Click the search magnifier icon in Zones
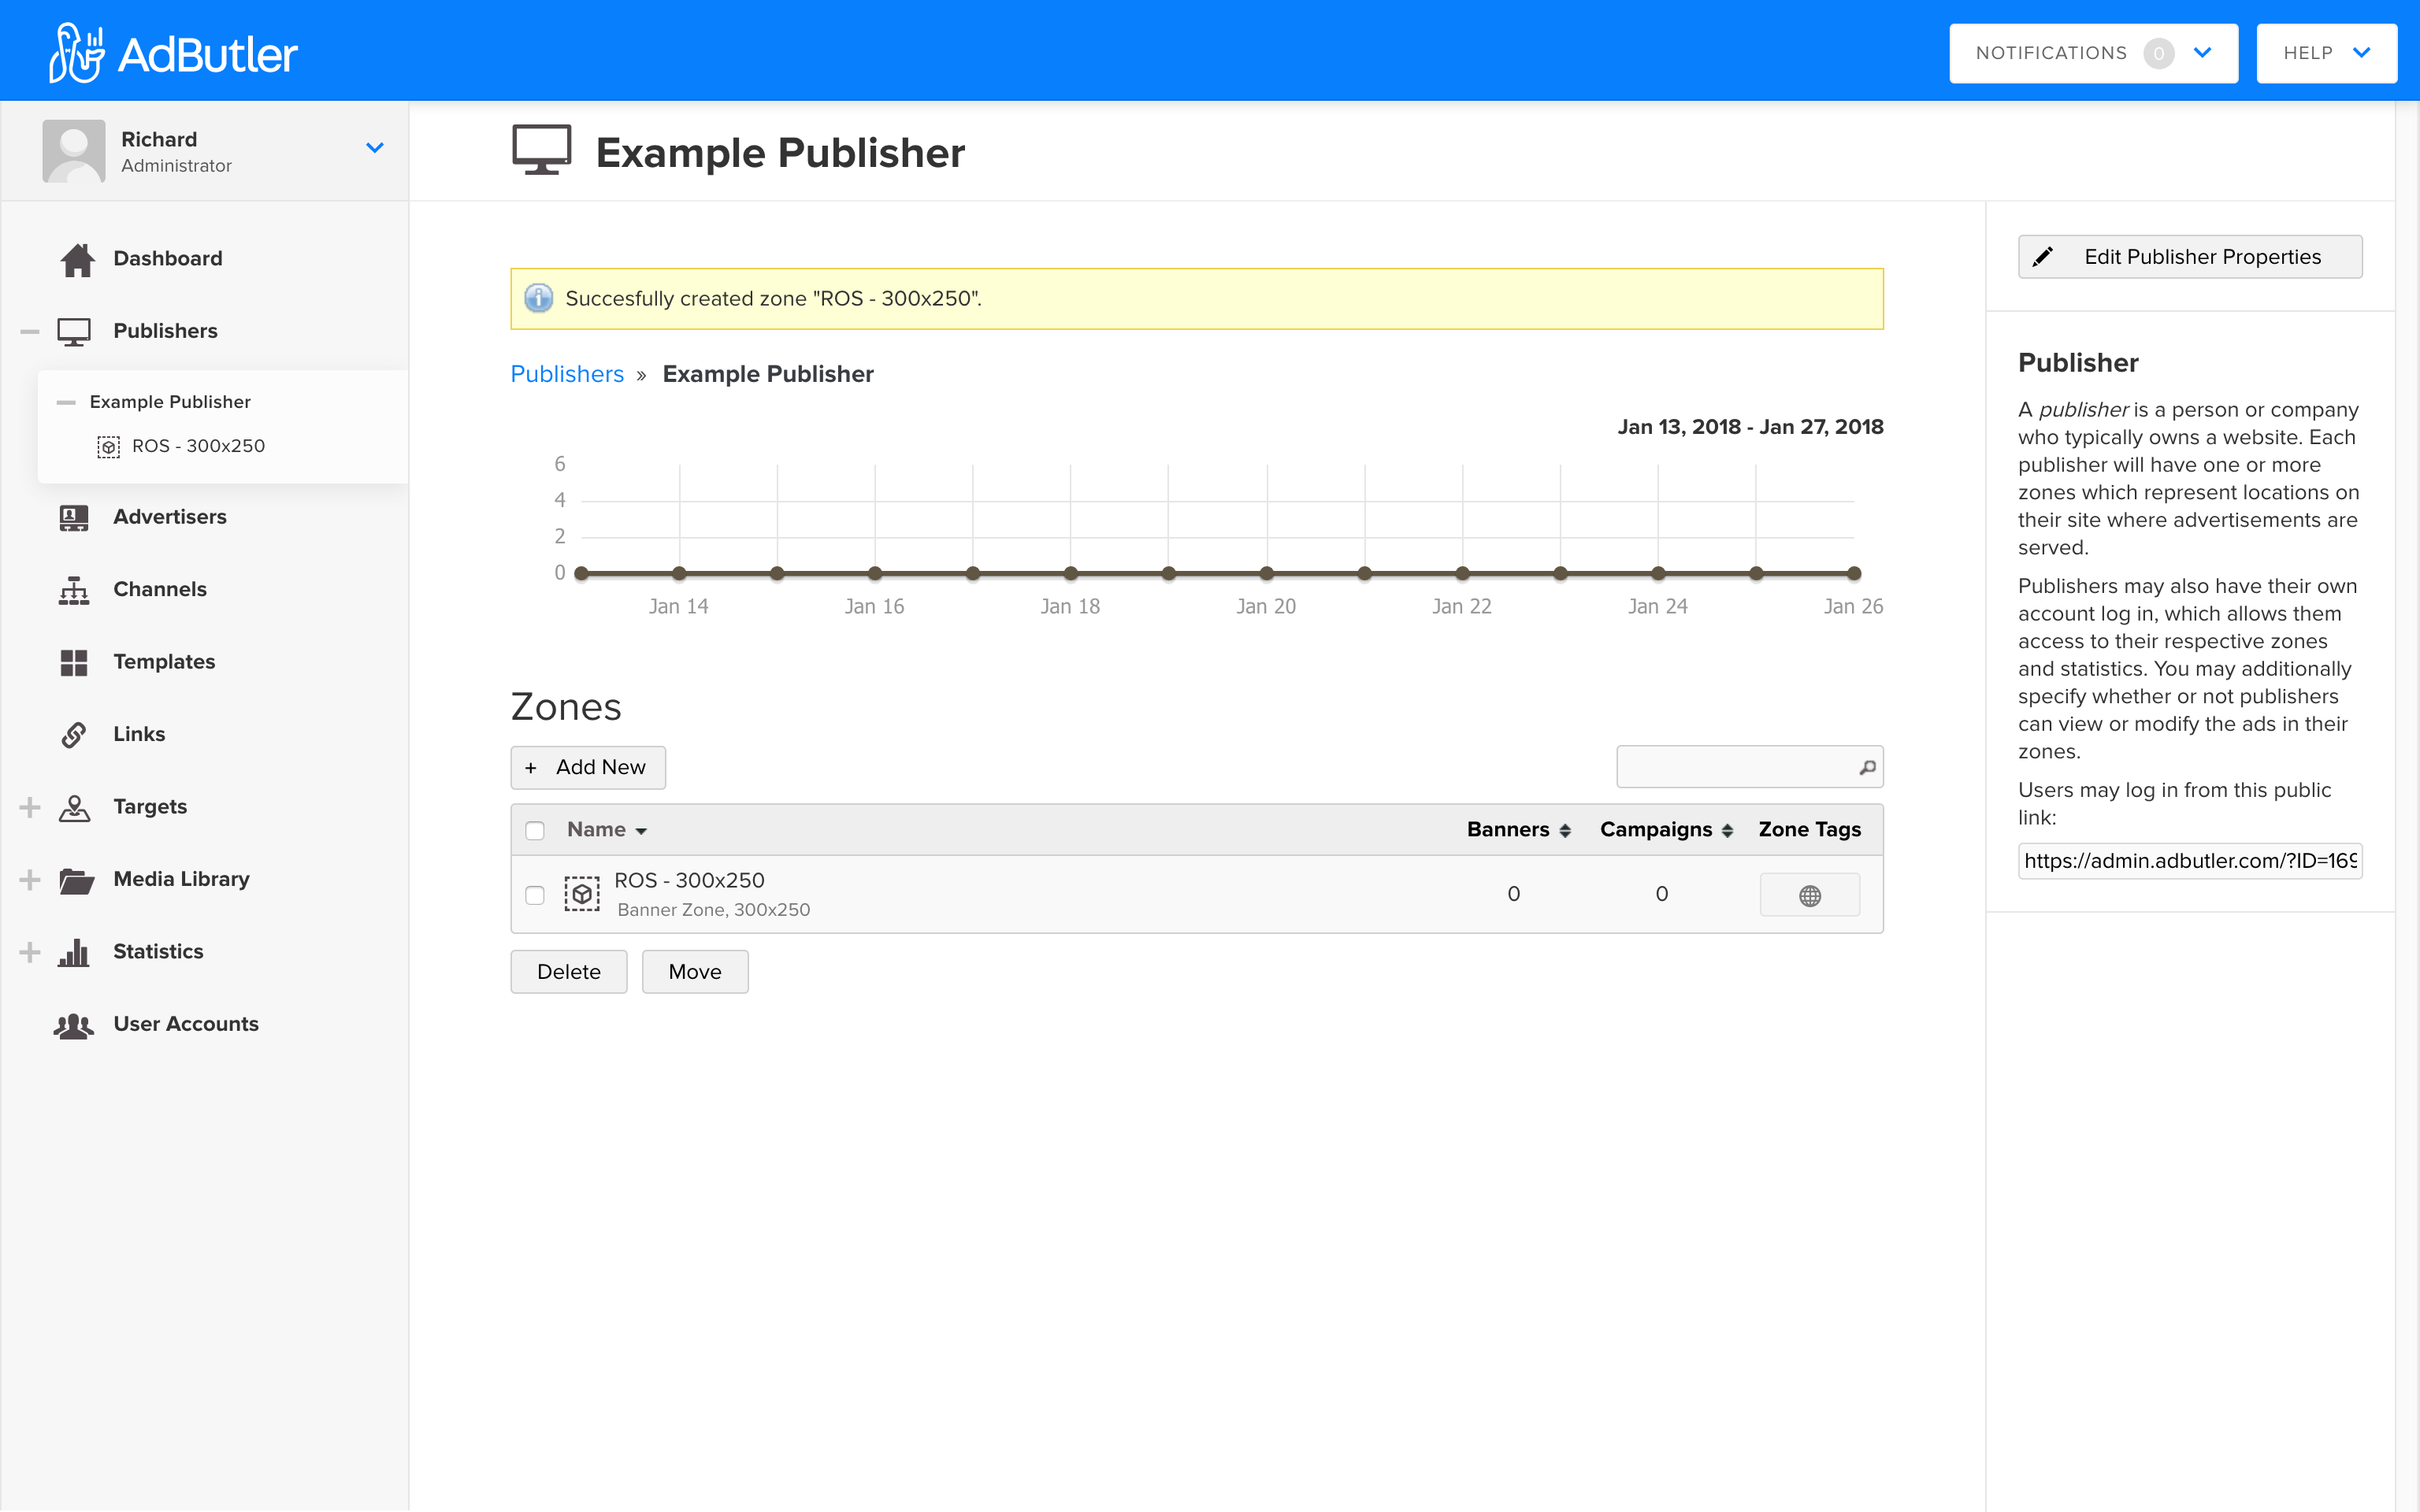 click(1867, 767)
